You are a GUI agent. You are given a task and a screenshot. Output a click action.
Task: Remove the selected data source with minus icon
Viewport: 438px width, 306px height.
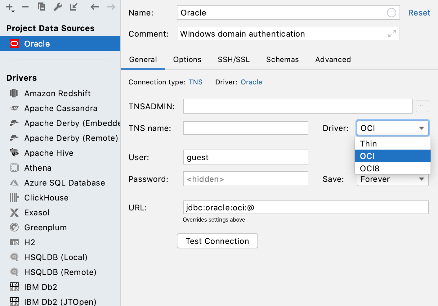tap(25, 7)
